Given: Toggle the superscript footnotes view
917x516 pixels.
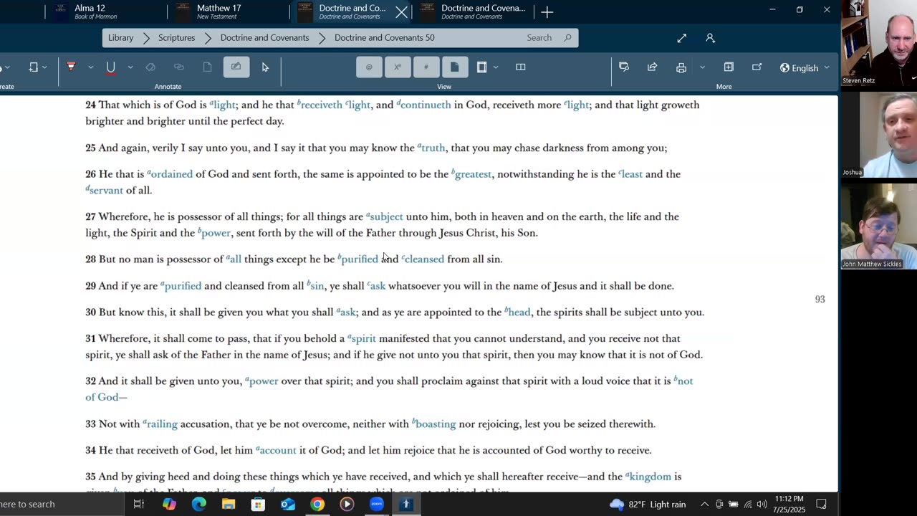Looking at the screenshot, I should tap(398, 67).
